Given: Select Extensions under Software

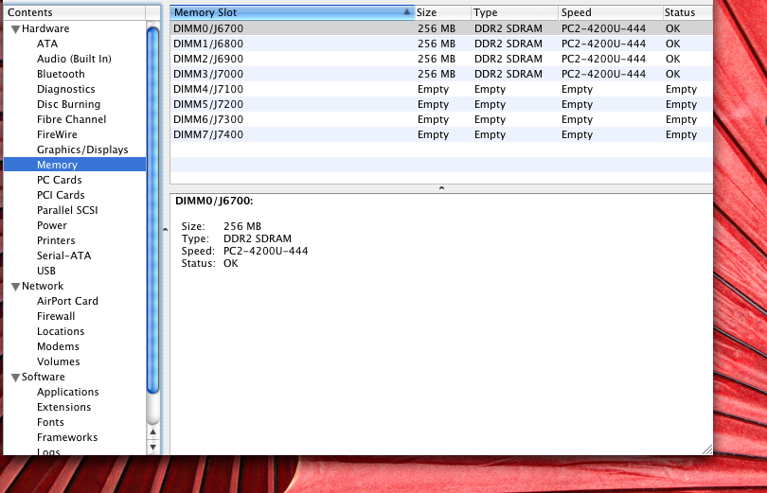Looking at the screenshot, I should tap(64, 407).
